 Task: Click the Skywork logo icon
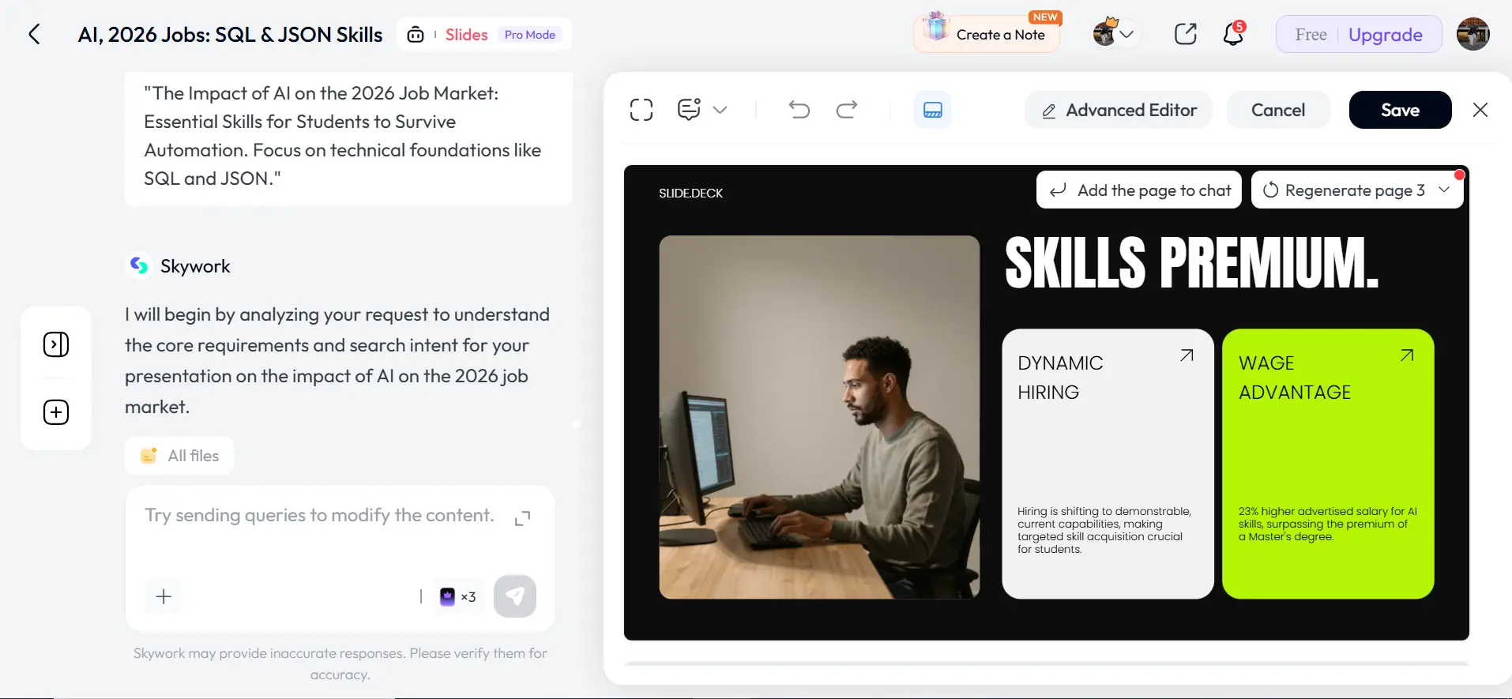[139, 265]
